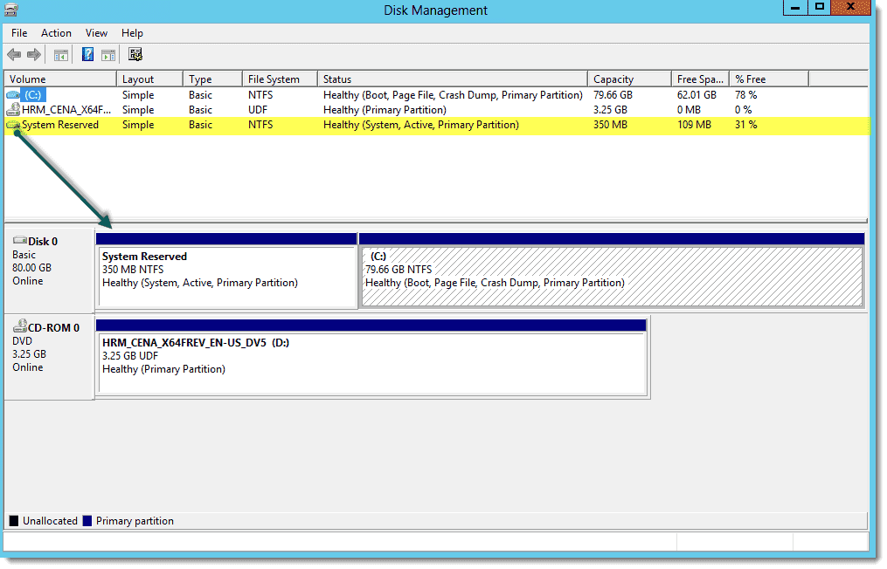Click the blue question mark Help toolbar icon
The width and height of the screenshot is (887, 569).
click(87, 55)
